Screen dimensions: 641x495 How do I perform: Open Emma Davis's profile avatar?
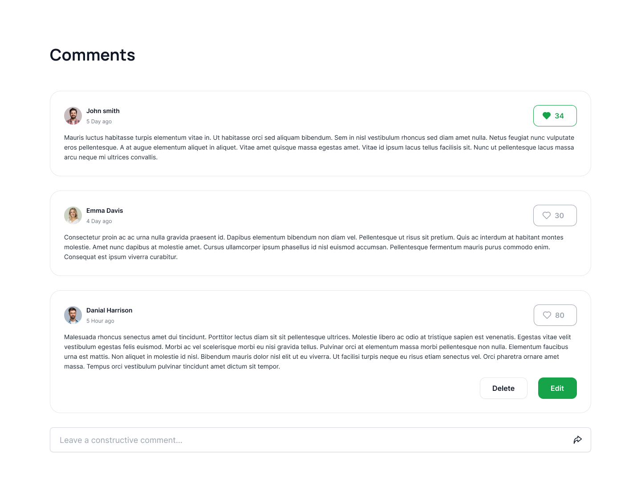point(73,215)
